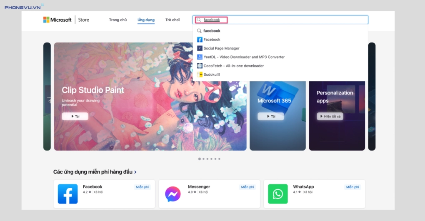Switch to the Trò chơi tab

click(x=172, y=20)
